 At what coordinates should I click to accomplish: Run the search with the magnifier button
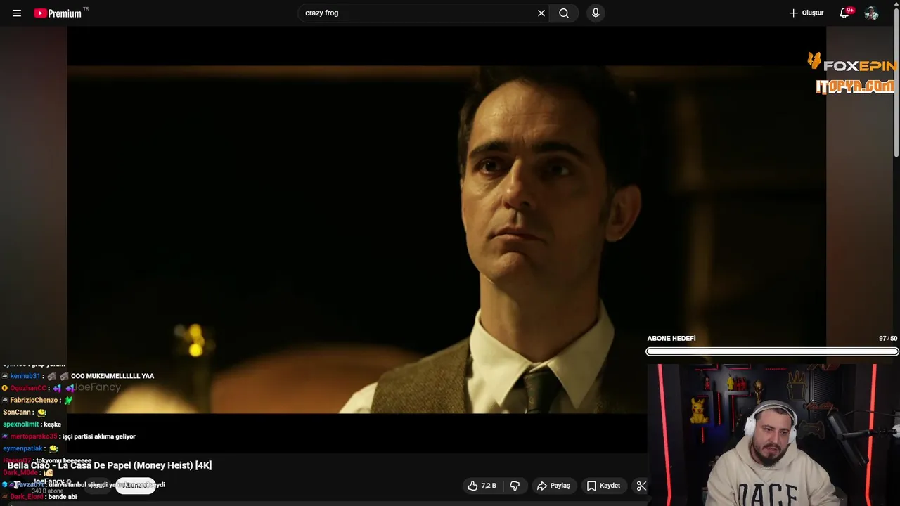[x=564, y=13]
